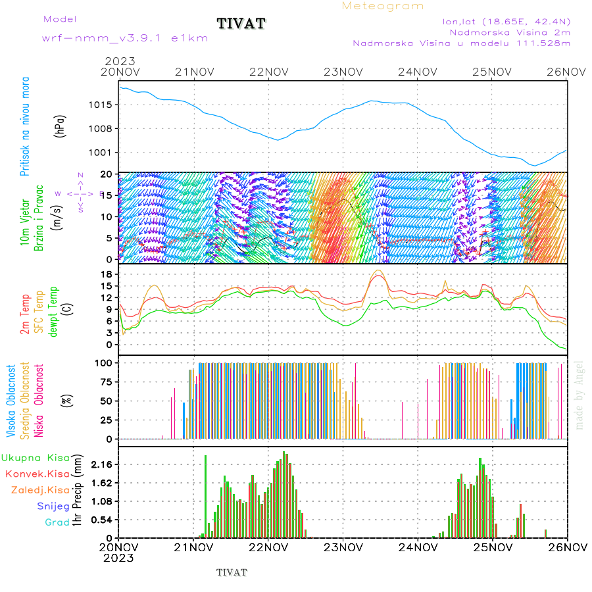Click the wind direction compass rose

pos(80,193)
